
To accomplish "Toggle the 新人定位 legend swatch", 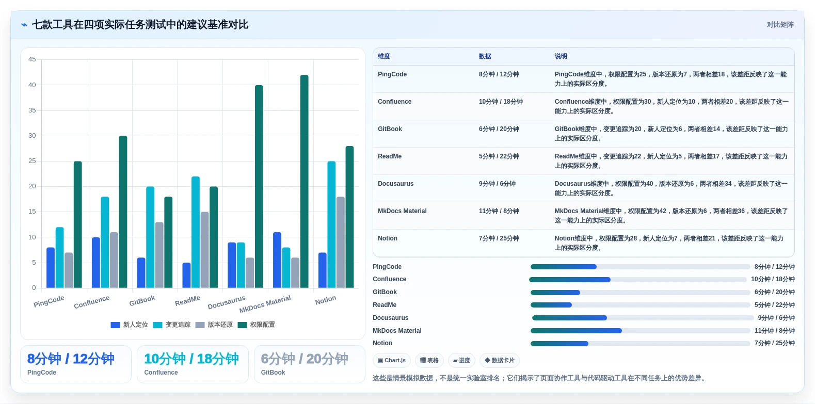I will point(116,325).
